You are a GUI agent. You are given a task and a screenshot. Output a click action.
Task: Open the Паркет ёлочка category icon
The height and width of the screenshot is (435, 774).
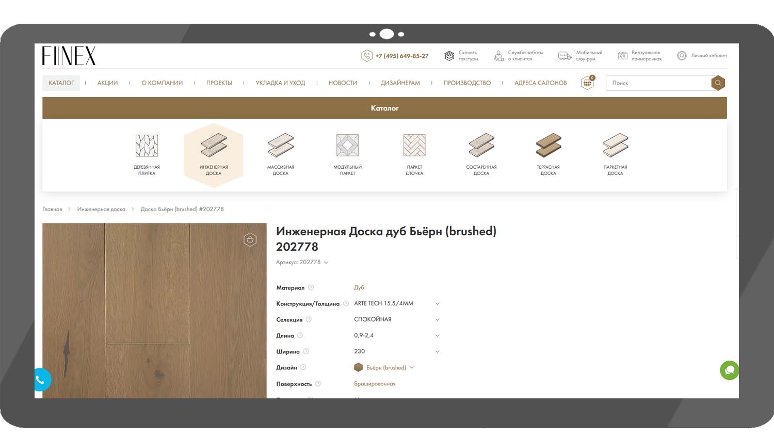tap(414, 146)
